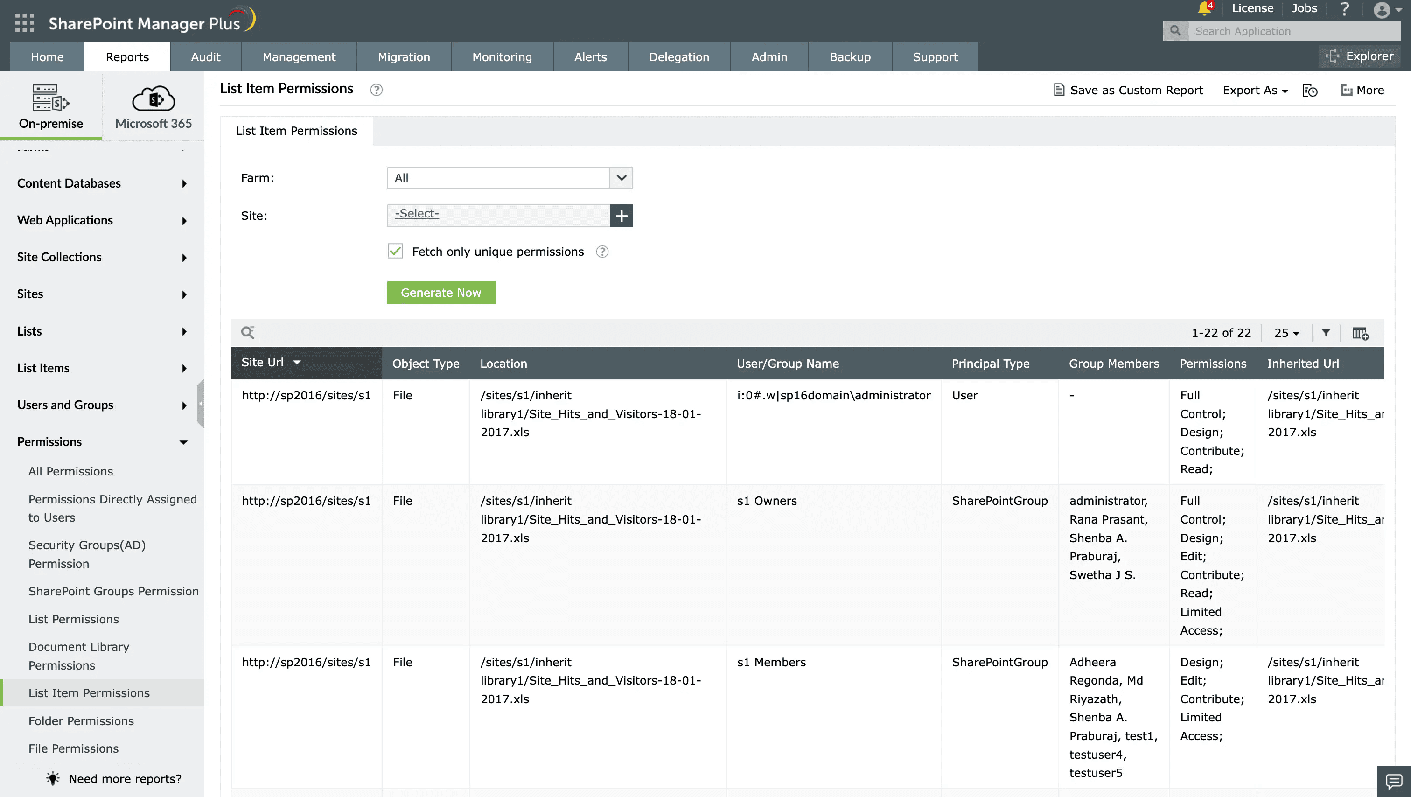
Task: Open the Backup tab
Action: (x=850, y=57)
